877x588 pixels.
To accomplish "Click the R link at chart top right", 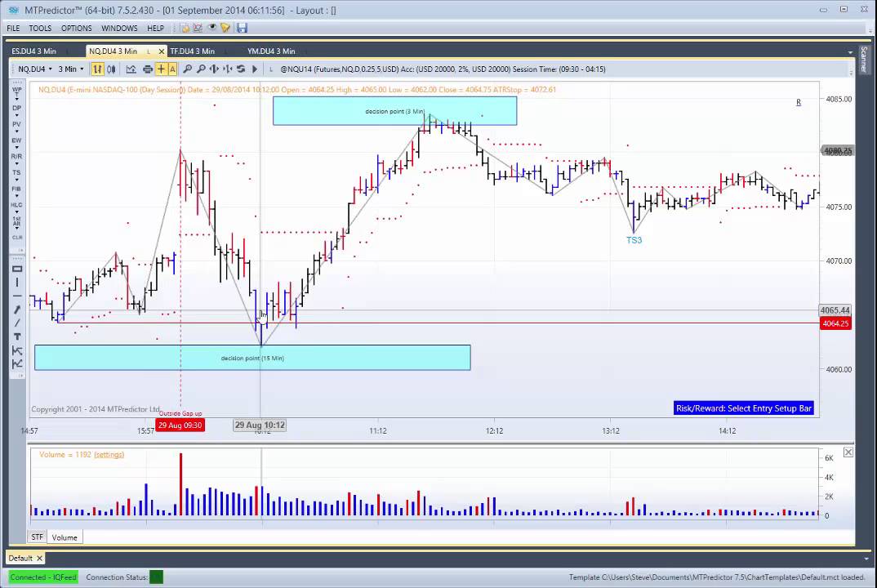I will pyautogui.click(x=799, y=102).
